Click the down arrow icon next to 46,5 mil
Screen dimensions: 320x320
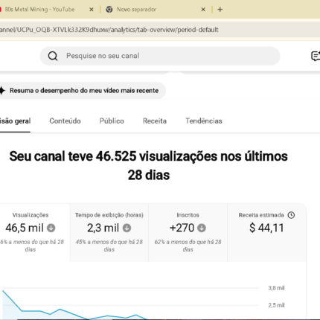[x=51, y=228]
